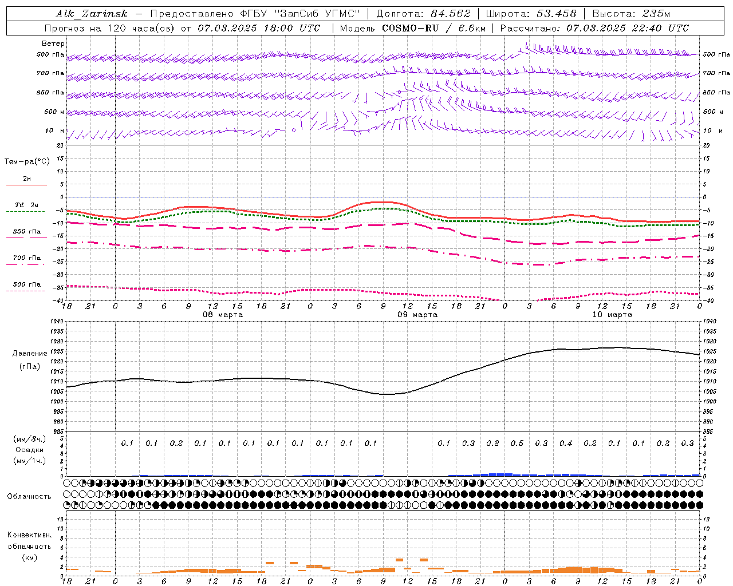Click the '500 гПа' temperature legend entry
The height and width of the screenshot is (586, 733).
[27, 284]
